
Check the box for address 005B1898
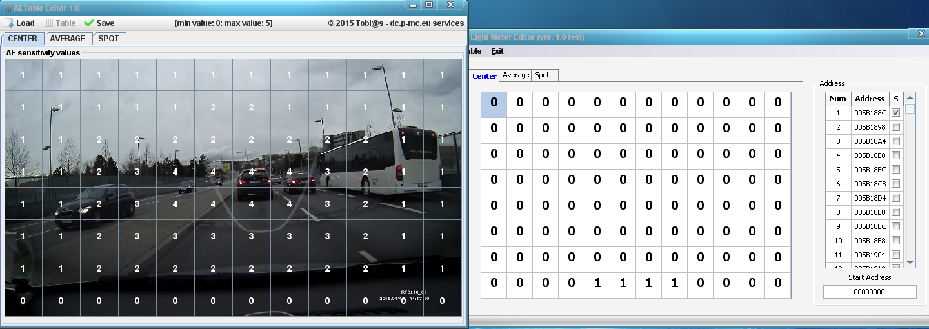coord(895,127)
